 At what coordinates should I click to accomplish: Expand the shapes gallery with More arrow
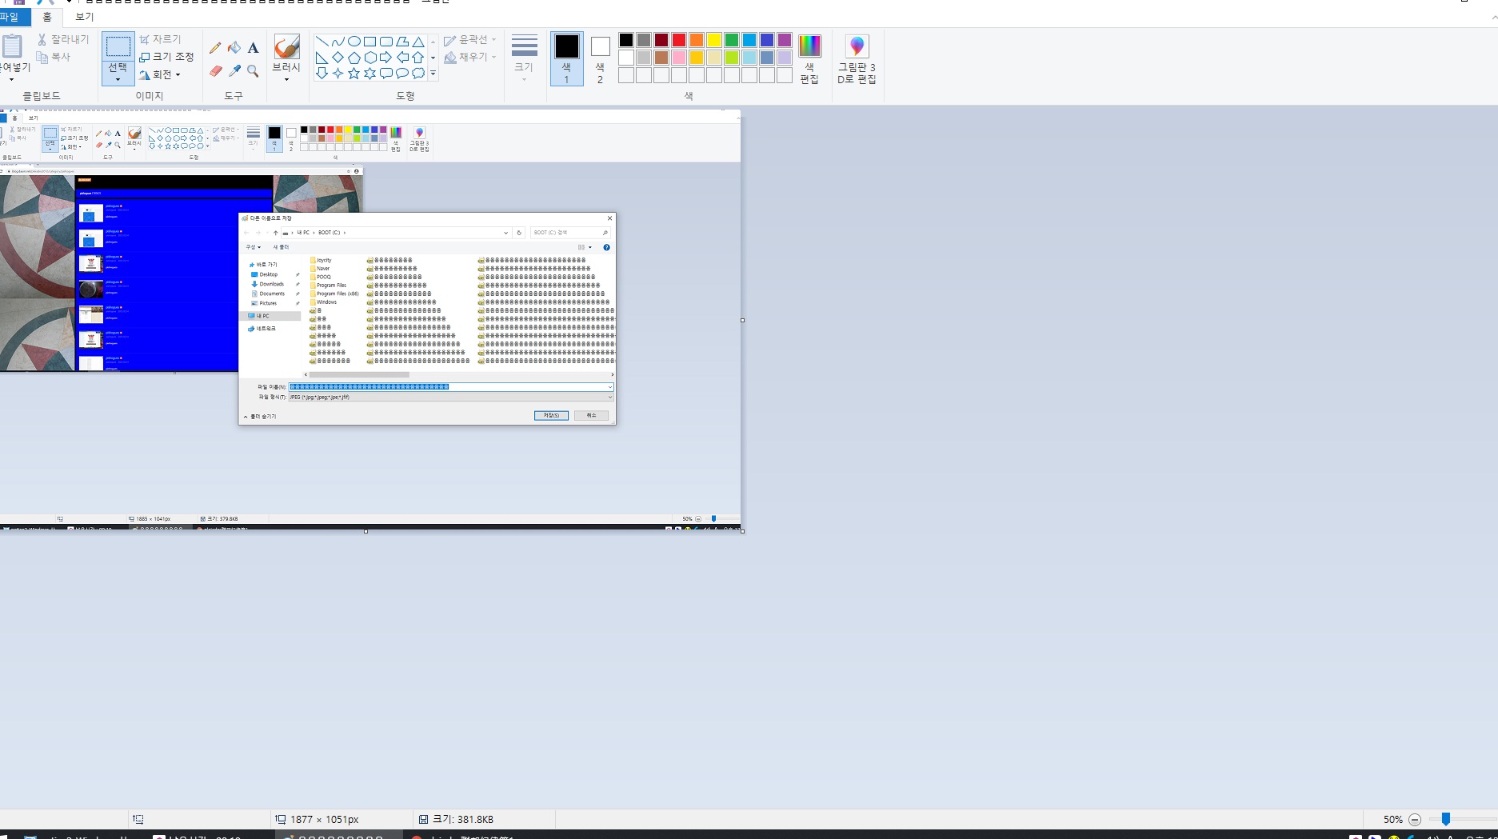[433, 74]
